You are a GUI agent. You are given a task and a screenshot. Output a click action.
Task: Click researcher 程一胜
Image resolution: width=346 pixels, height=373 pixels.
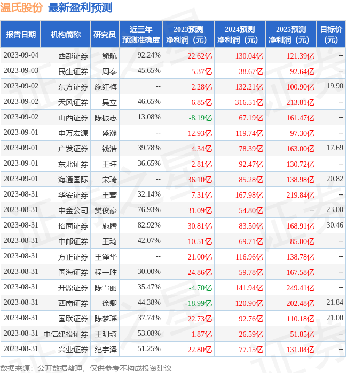click(106, 272)
